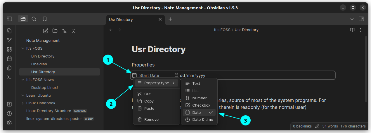
Task: Click the 0 backlinks status item
Action: (x=302, y=126)
